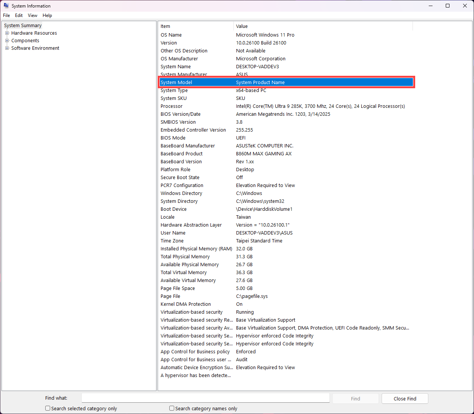Select the System Directory row
Image resolution: width=474 pixels, height=414 pixels.
coord(286,201)
